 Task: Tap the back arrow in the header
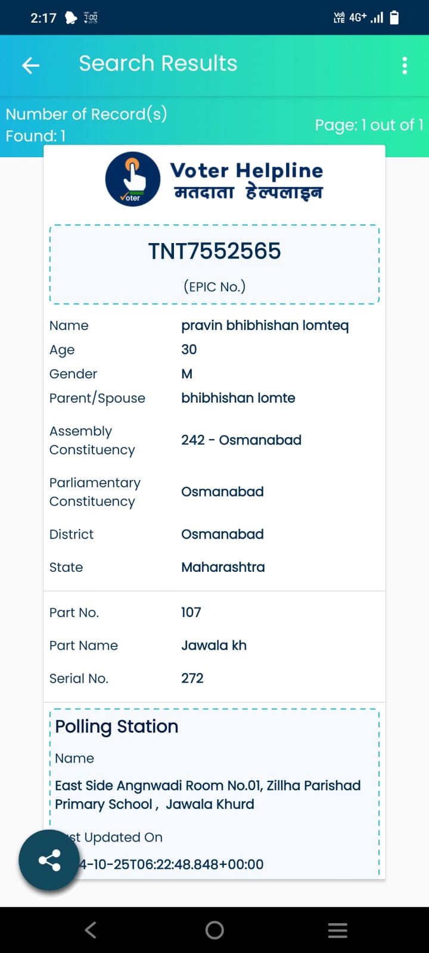(30, 65)
